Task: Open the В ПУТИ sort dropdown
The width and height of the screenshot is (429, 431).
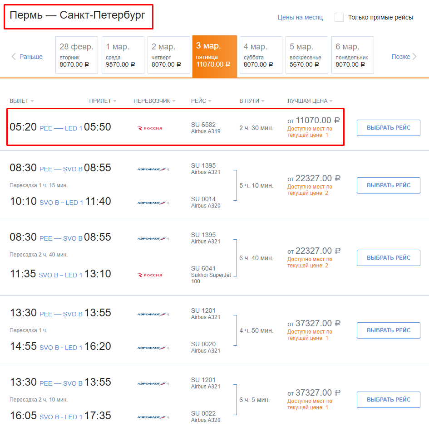Action: pyautogui.click(x=251, y=101)
